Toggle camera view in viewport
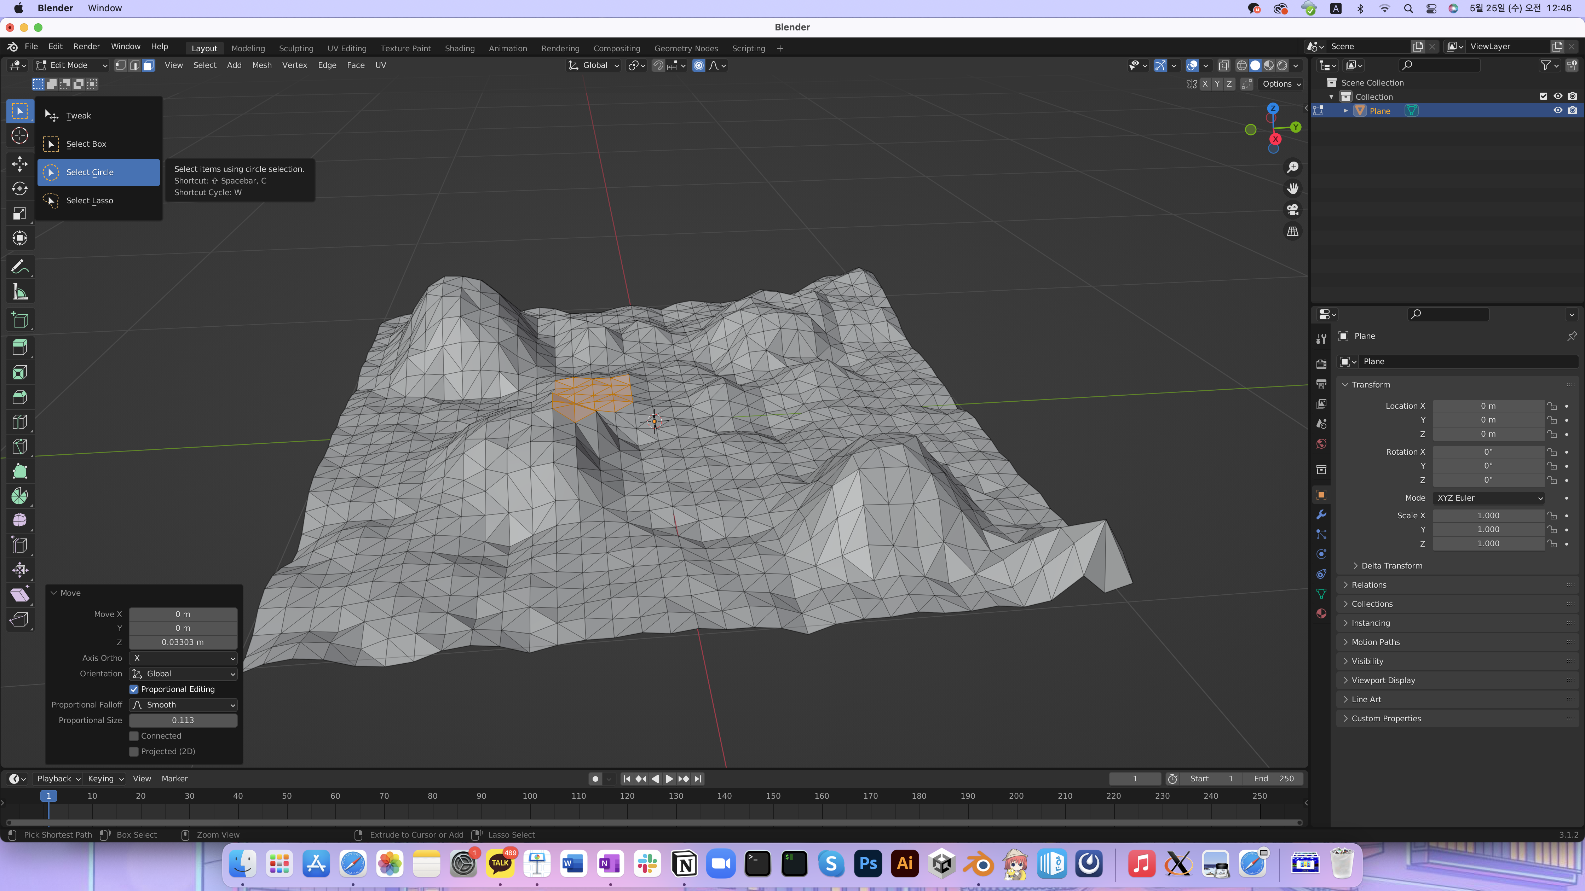The image size is (1585, 891). tap(1293, 210)
